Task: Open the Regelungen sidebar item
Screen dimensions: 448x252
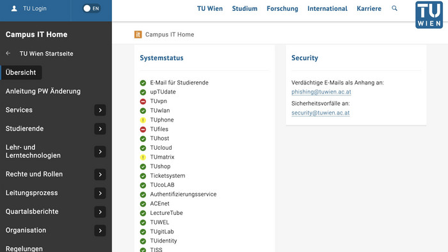Action: tap(24, 249)
